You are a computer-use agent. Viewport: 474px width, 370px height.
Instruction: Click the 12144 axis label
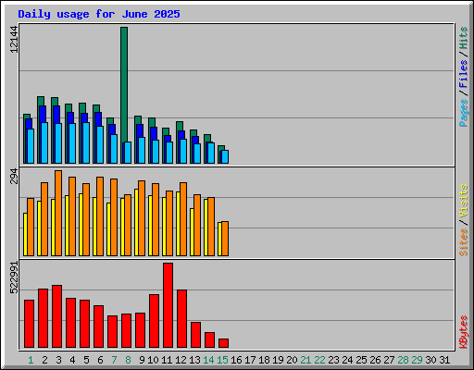(14, 39)
